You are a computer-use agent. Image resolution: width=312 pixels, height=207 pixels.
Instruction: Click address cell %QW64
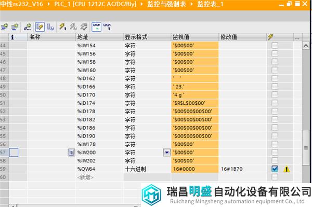99,169
